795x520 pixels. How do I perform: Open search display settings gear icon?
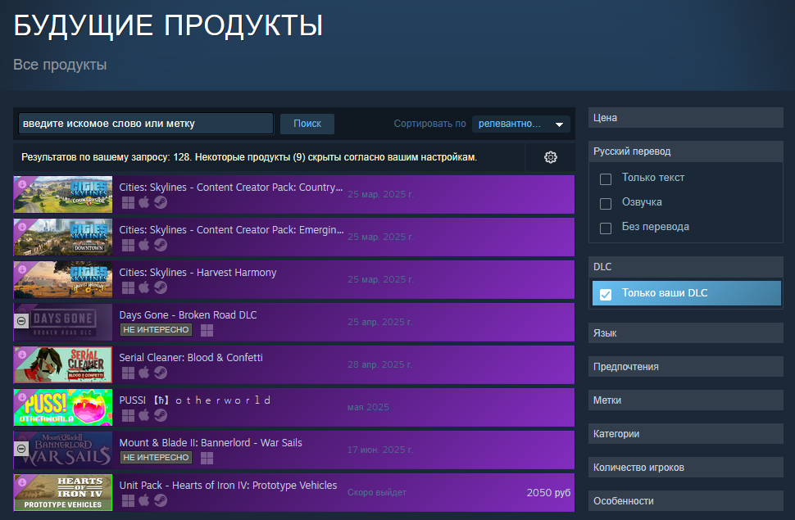pos(550,157)
